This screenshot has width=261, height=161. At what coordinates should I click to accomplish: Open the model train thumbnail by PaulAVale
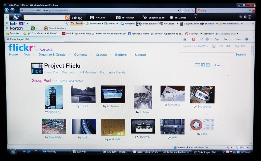(54, 126)
